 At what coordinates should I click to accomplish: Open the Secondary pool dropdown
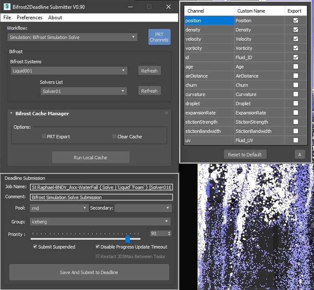tap(143, 208)
